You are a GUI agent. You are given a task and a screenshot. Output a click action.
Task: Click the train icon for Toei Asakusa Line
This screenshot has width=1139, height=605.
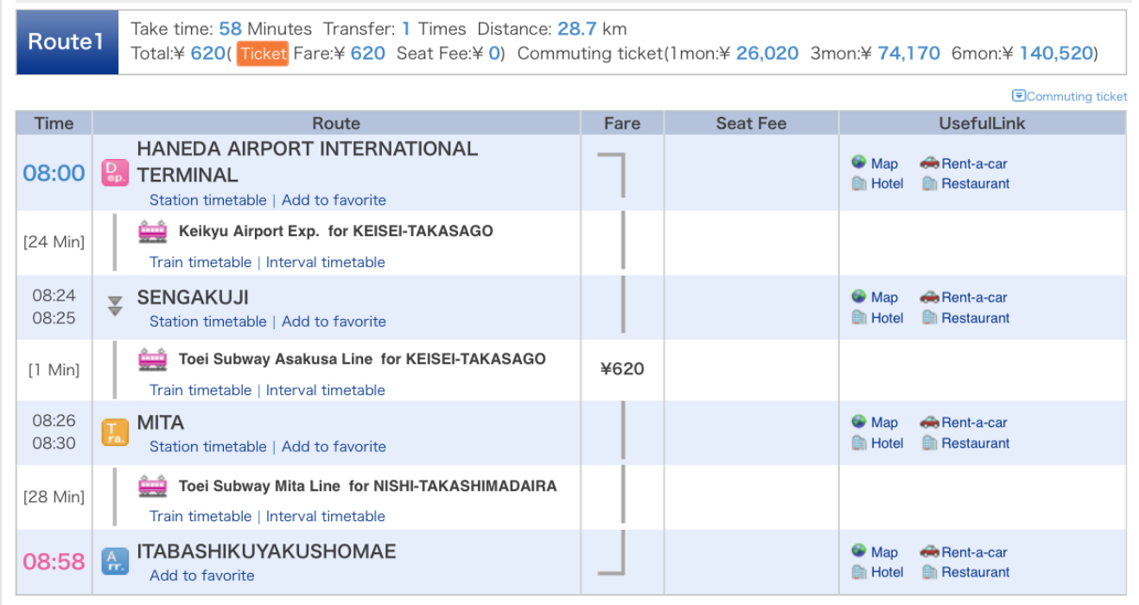[x=153, y=359]
